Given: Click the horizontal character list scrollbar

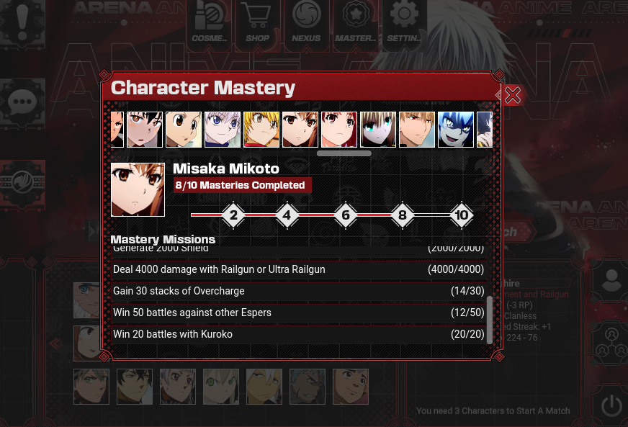Looking at the screenshot, I should 344,153.
